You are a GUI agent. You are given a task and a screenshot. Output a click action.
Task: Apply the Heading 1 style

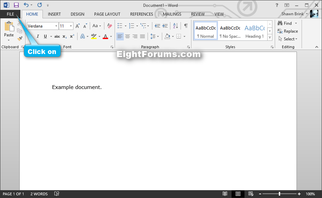(x=254, y=31)
